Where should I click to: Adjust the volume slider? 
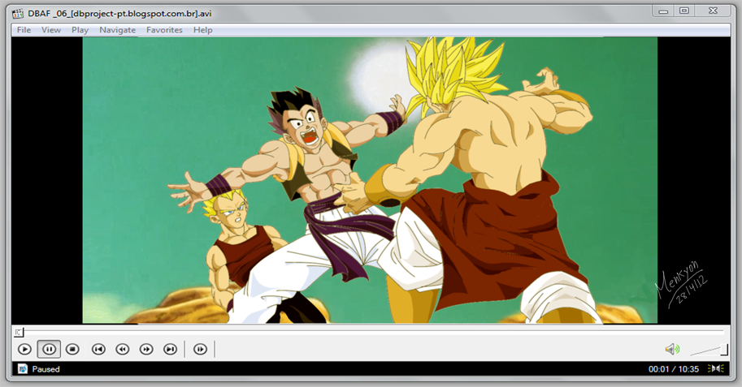pyautogui.click(x=709, y=350)
